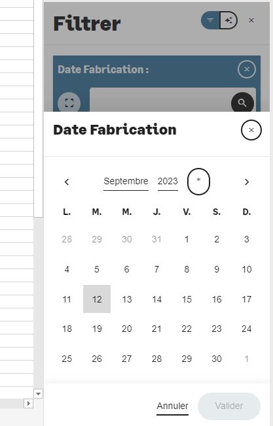Image resolution: width=273 pixels, height=426 pixels.
Task: Click the asterisk wildcard button
Action: point(198,182)
